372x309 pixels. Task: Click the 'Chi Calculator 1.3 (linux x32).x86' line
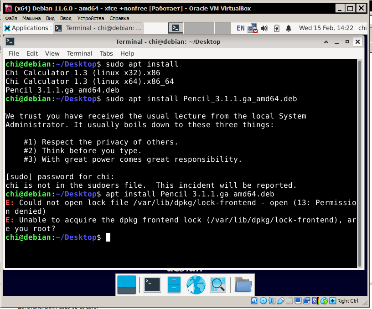(83, 72)
